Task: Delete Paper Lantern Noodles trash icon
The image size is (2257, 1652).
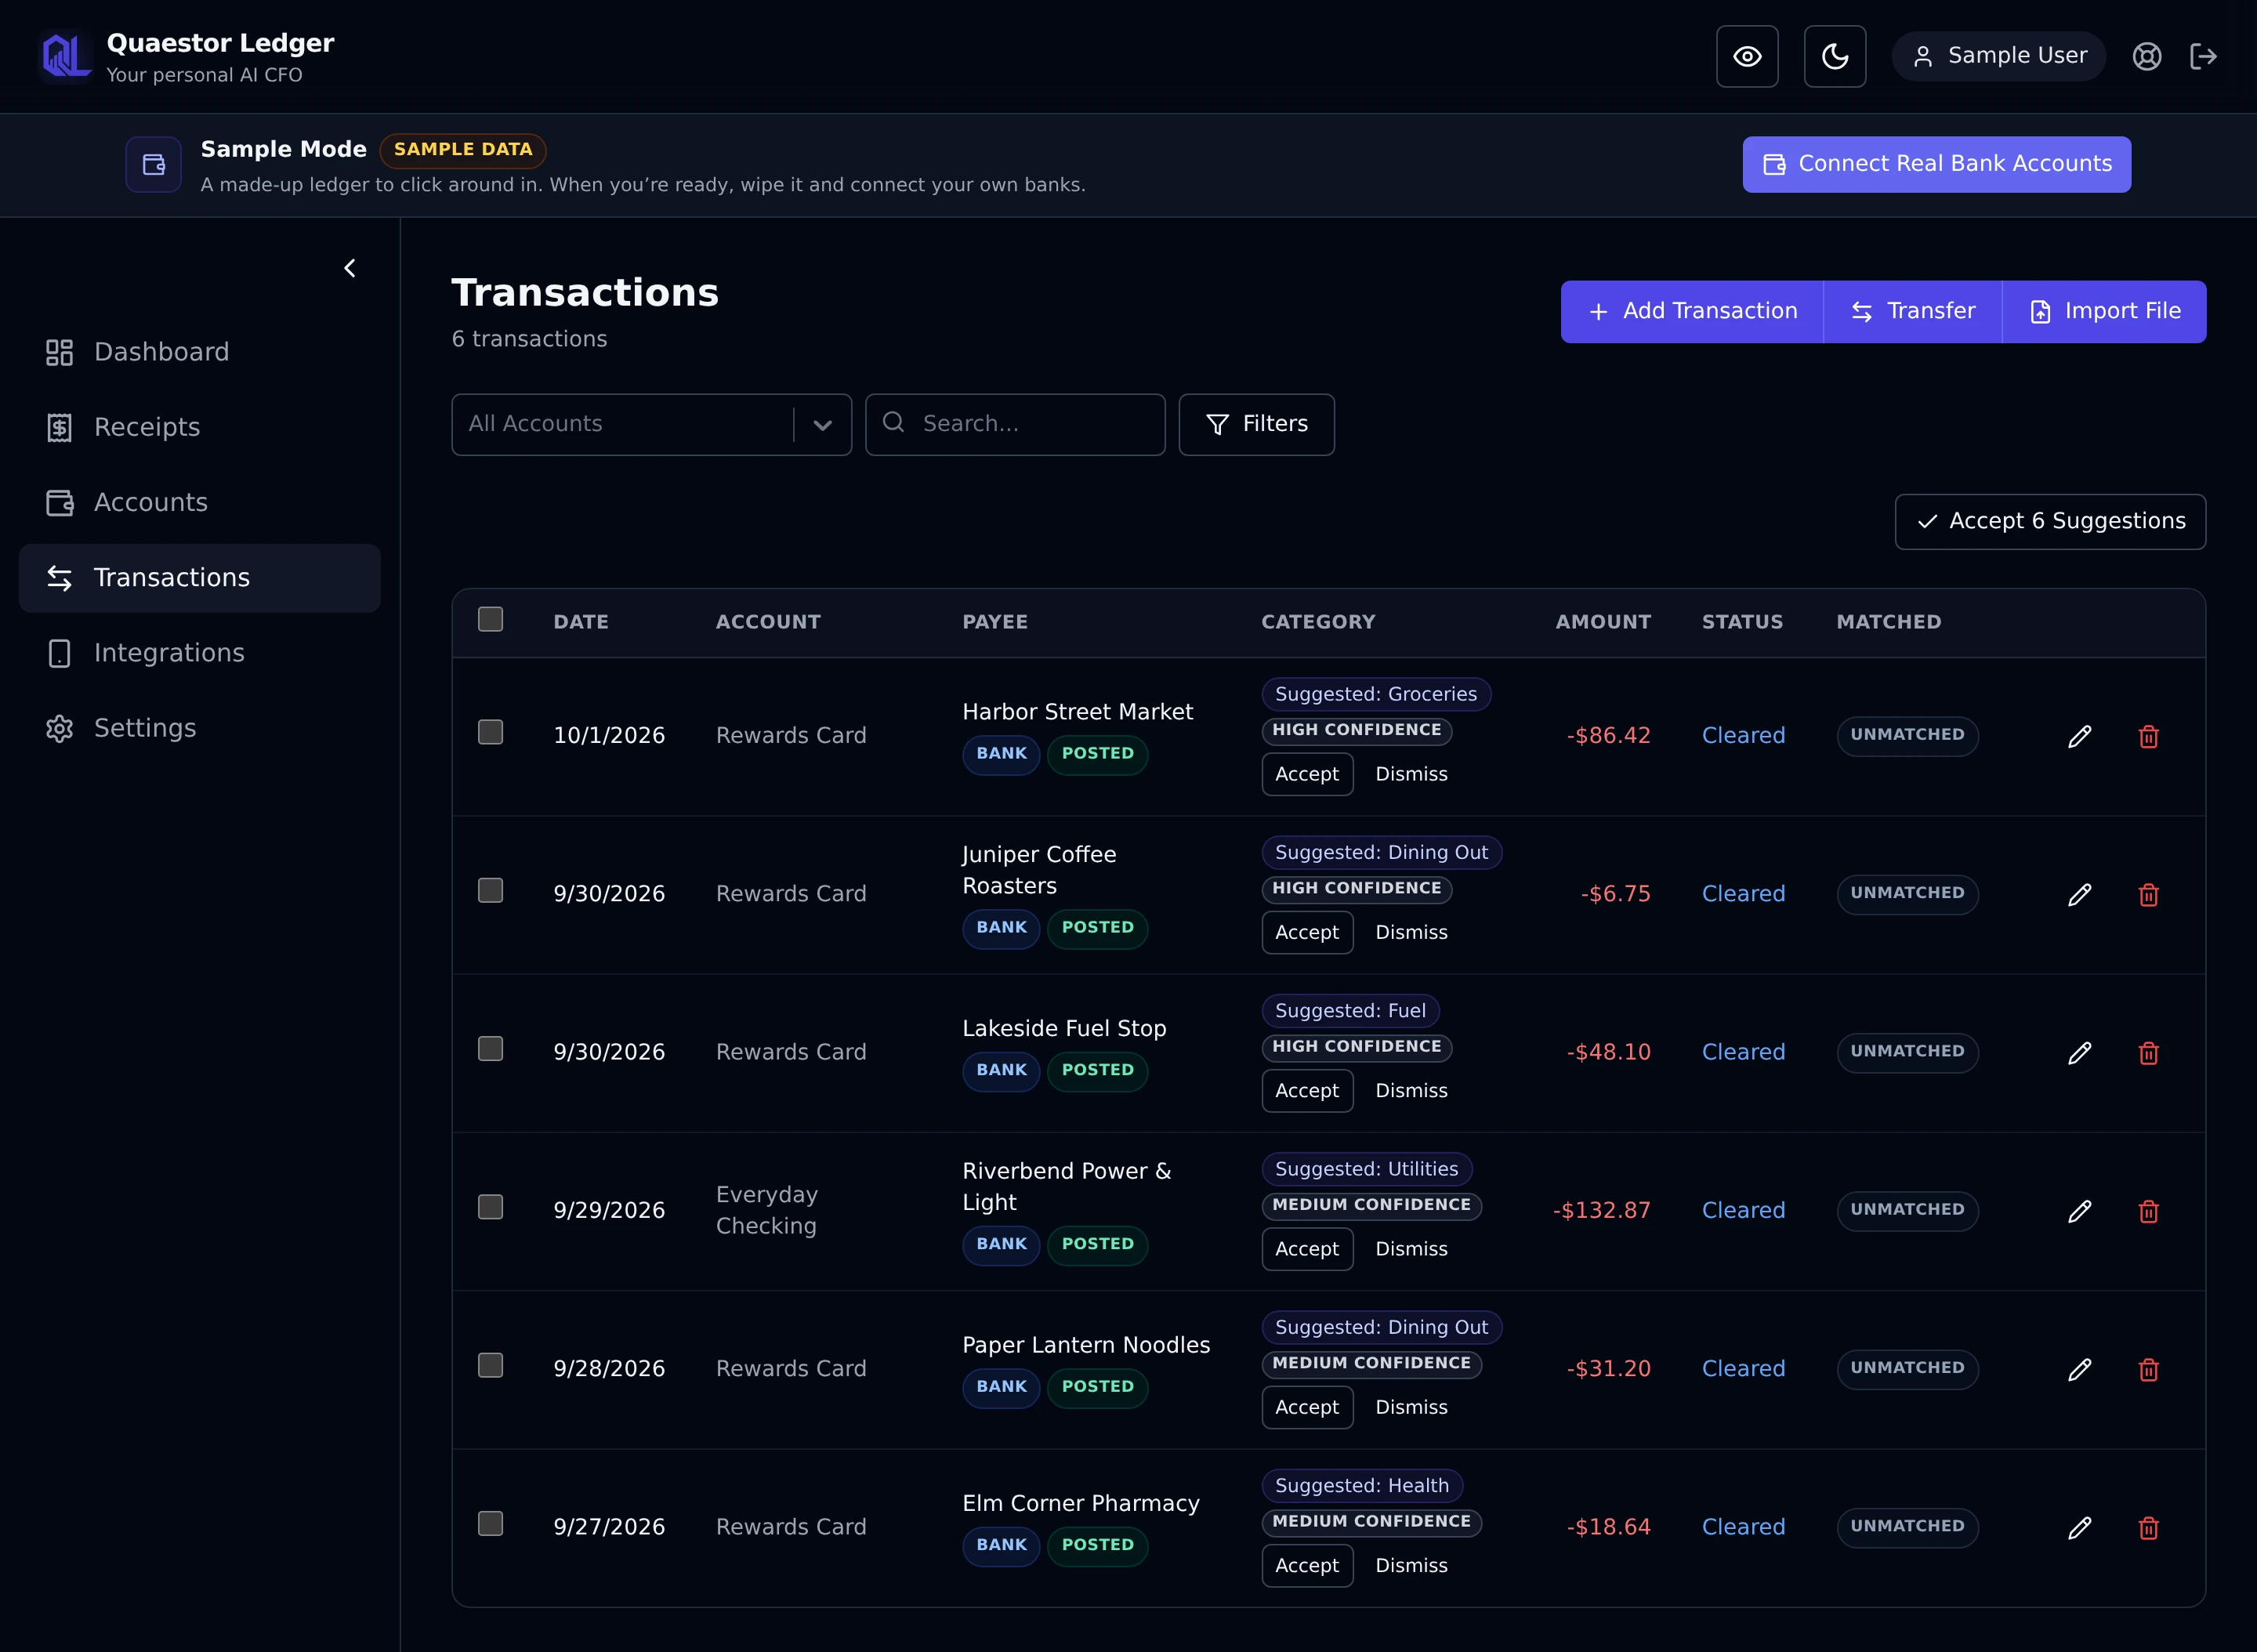Action: [2148, 1370]
